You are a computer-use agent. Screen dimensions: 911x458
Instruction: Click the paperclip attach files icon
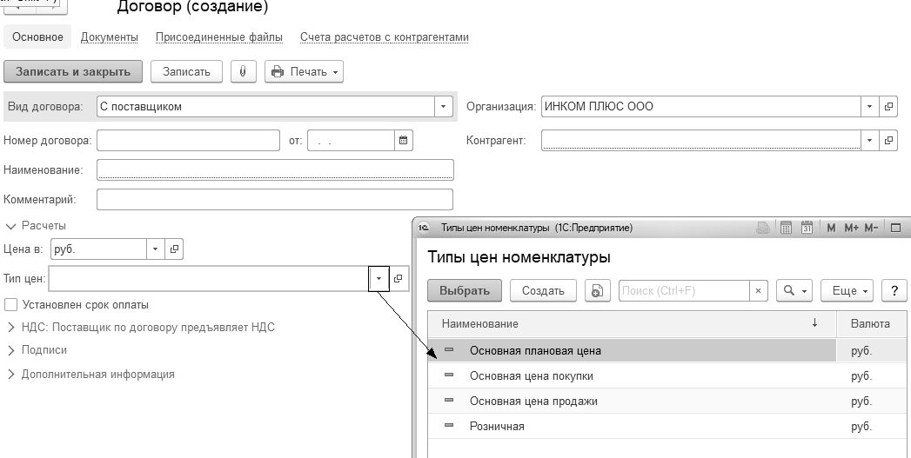pos(243,71)
